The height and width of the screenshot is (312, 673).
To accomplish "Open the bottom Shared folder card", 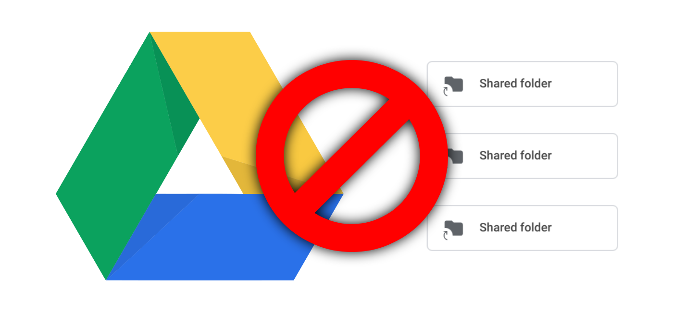I will [522, 228].
